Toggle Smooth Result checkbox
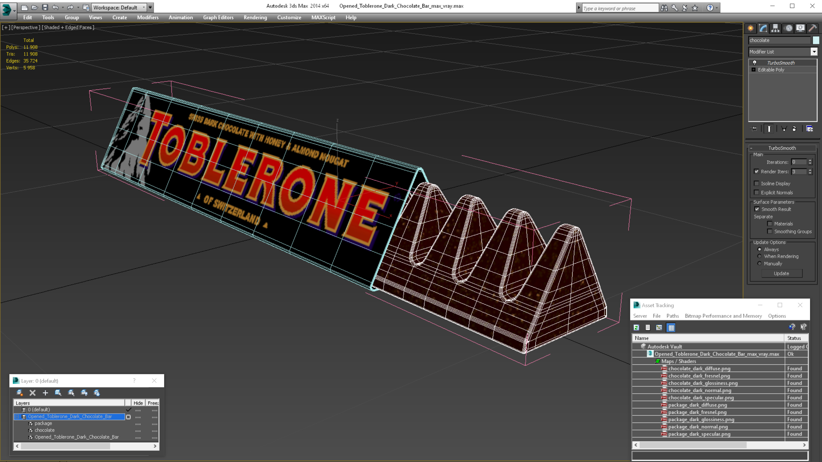822x462 pixels. pyautogui.click(x=757, y=209)
